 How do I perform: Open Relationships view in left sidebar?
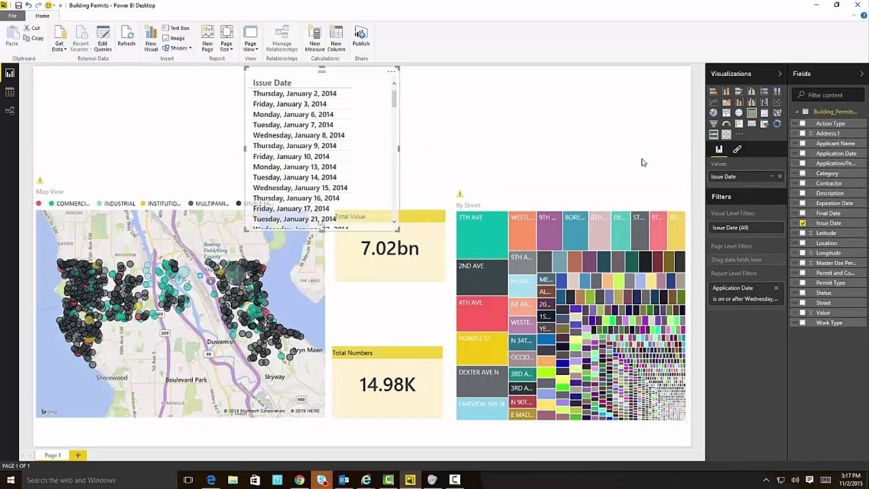[10, 110]
